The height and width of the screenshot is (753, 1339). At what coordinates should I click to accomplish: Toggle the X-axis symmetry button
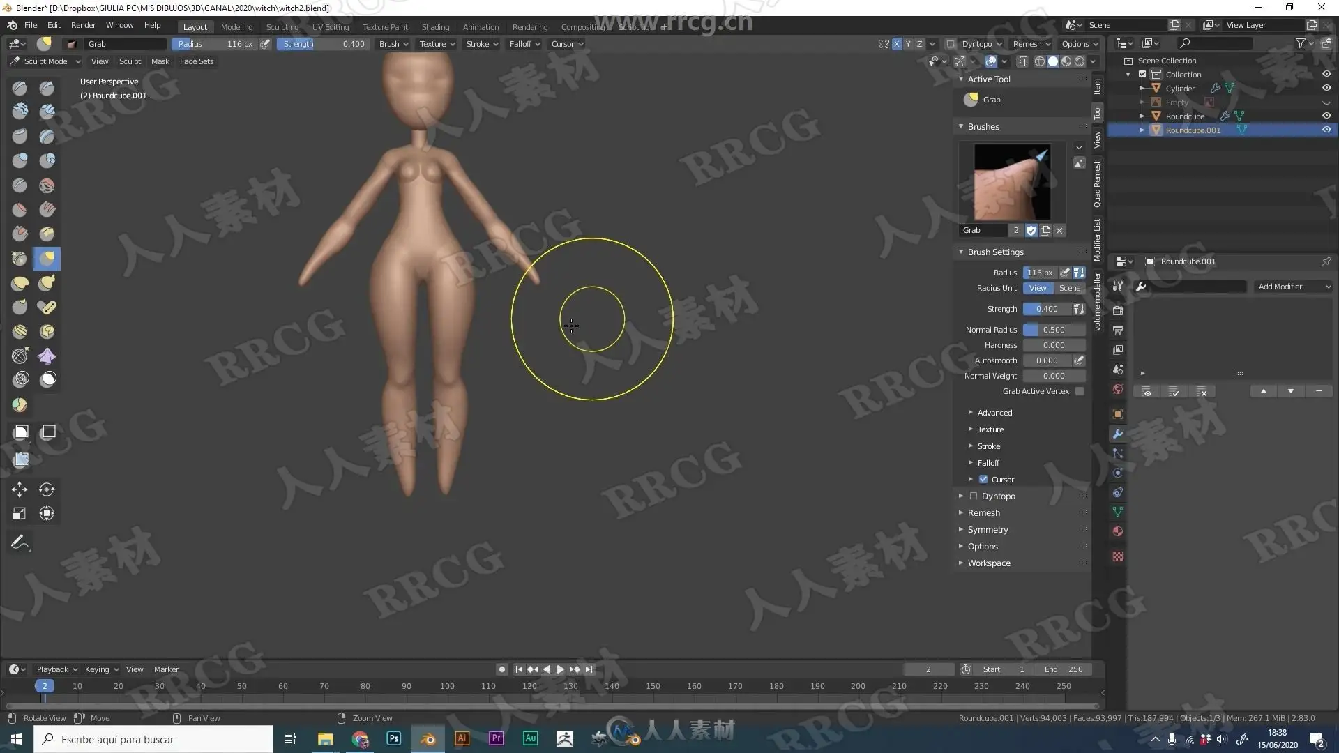coord(897,44)
